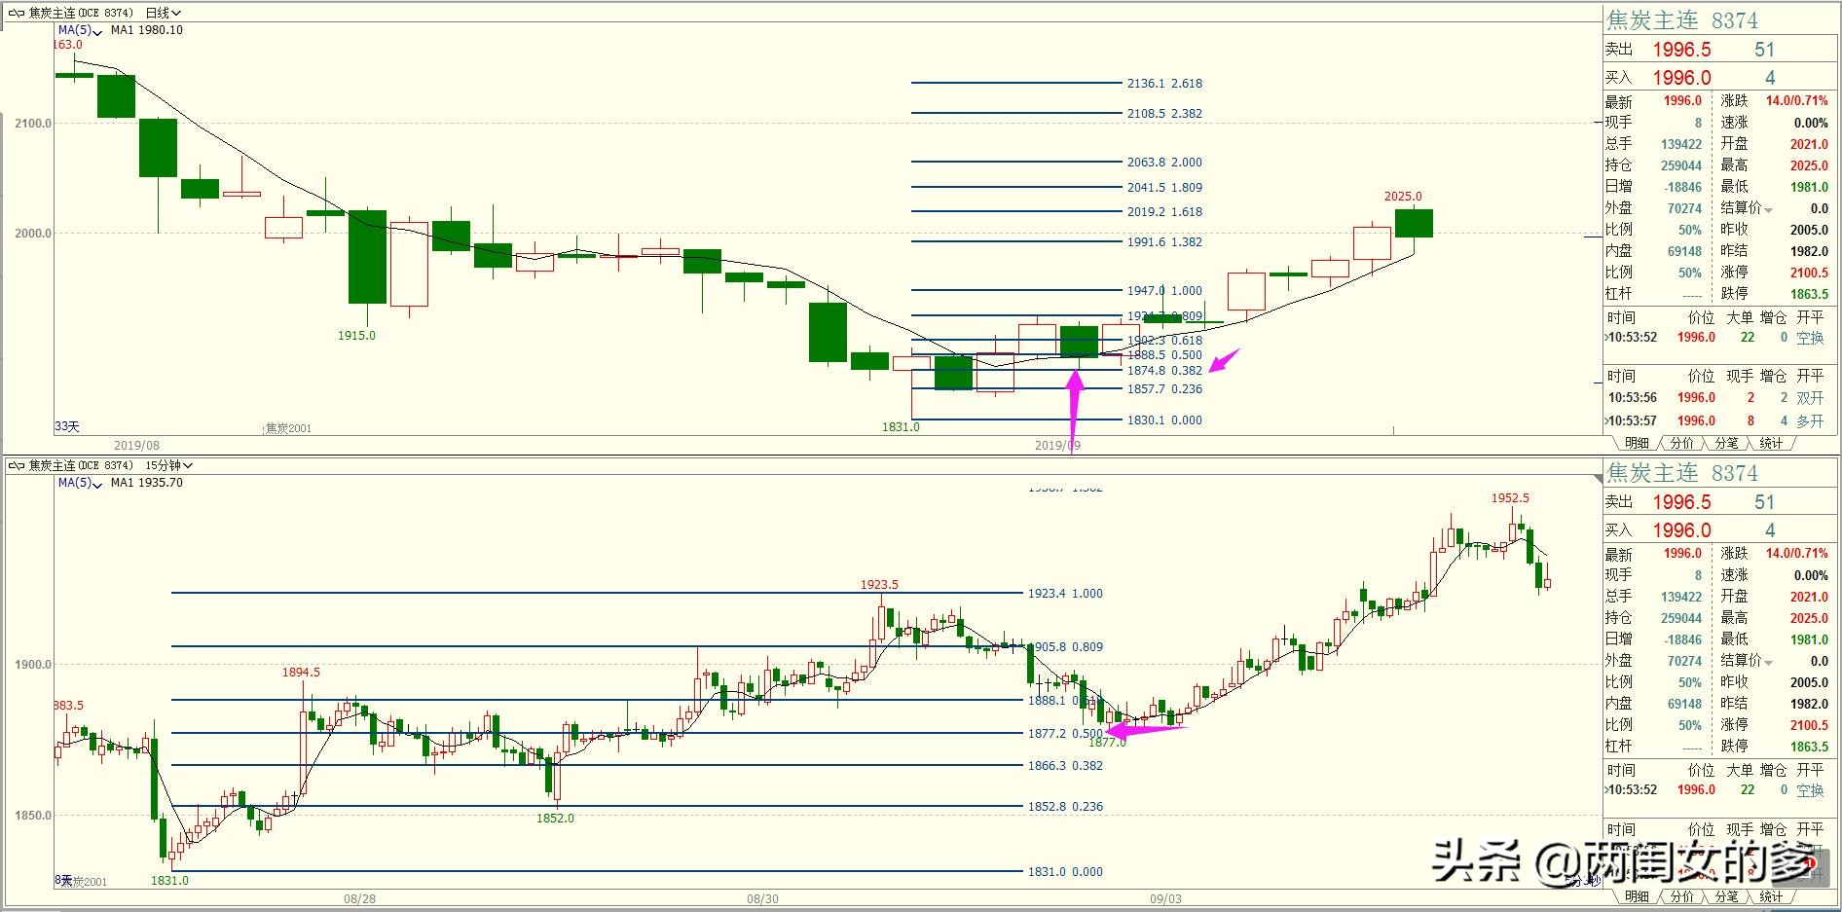The height and width of the screenshot is (912, 1842).
Task: Click the 1915.0 low marker on the daily chart
Action: click(x=356, y=336)
